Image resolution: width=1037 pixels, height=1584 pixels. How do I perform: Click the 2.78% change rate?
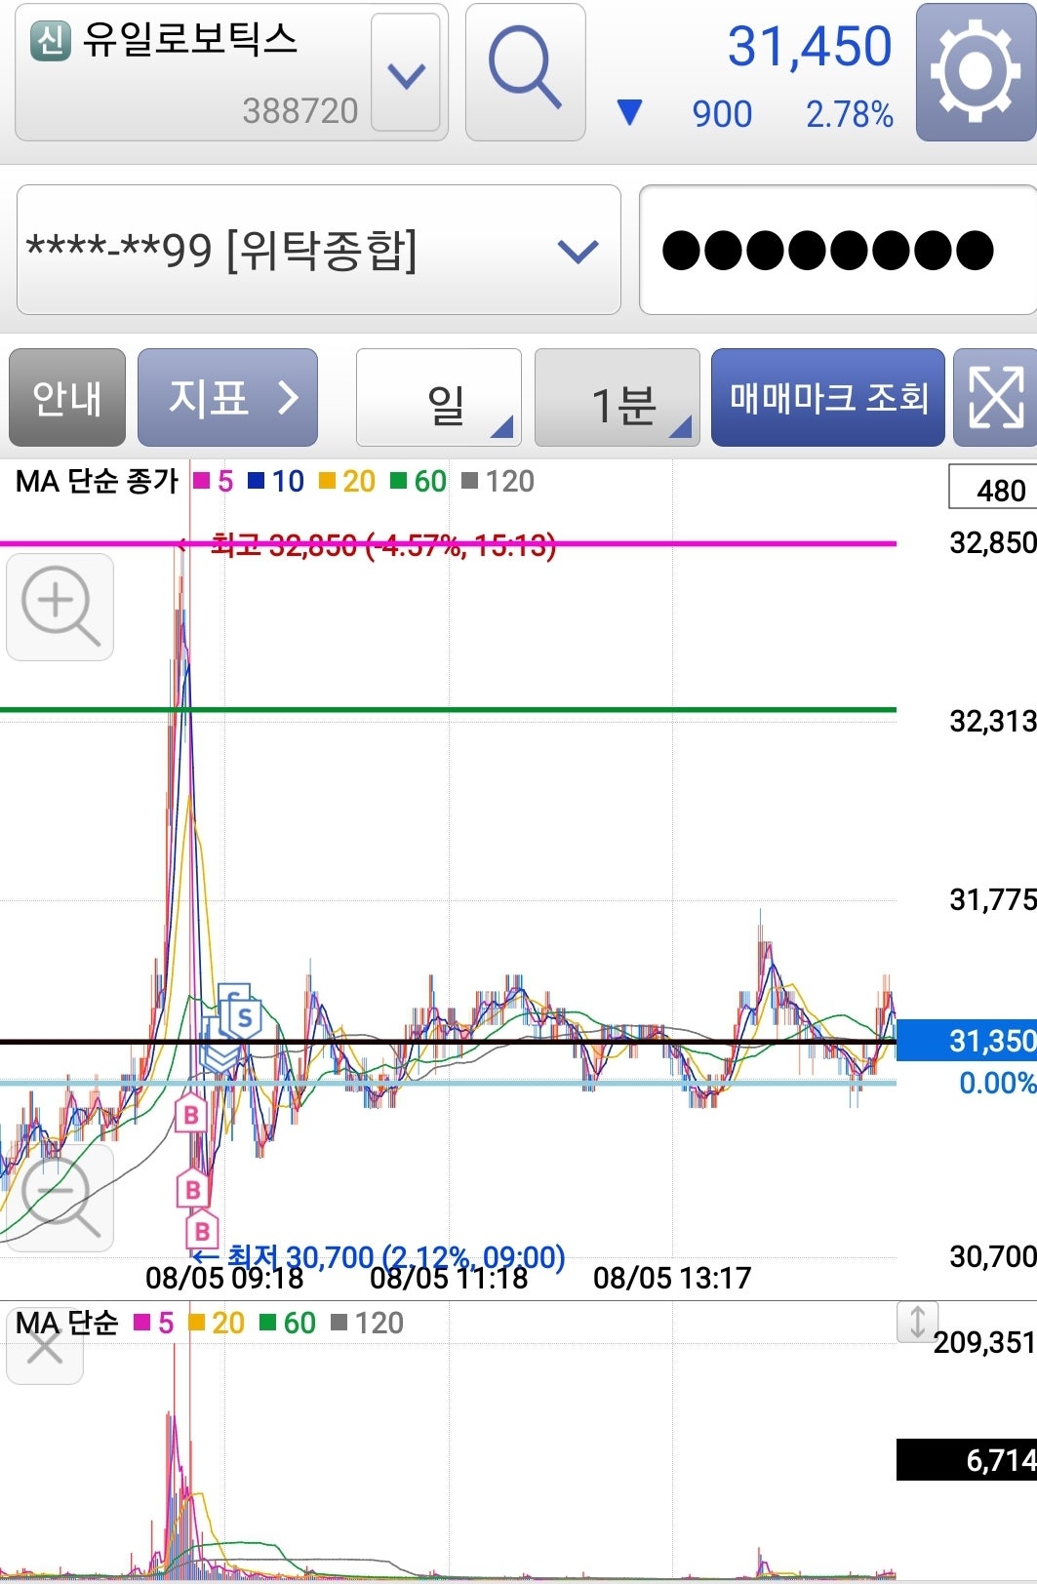[850, 115]
